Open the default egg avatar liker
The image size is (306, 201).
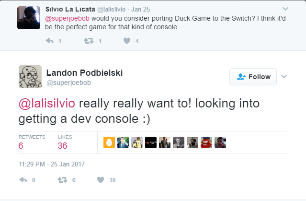coord(109,142)
